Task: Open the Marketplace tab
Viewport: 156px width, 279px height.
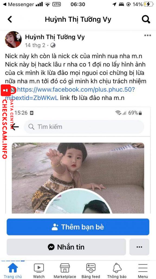Action: click(65, 271)
